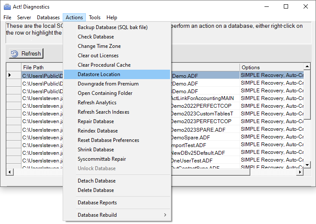Viewport: 316px width, 224px height.
Task: Open the Tools menu
Action: click(95, 18)
